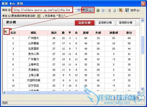Click the 名次 column header

(13, 33)
